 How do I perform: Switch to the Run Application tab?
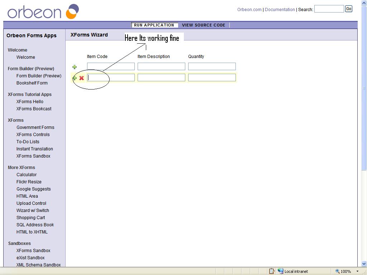(154, 25)
